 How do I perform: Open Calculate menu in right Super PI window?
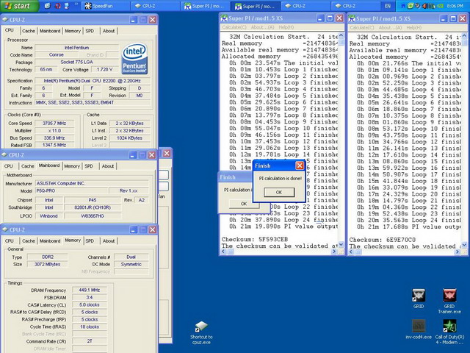pos(362,28)
